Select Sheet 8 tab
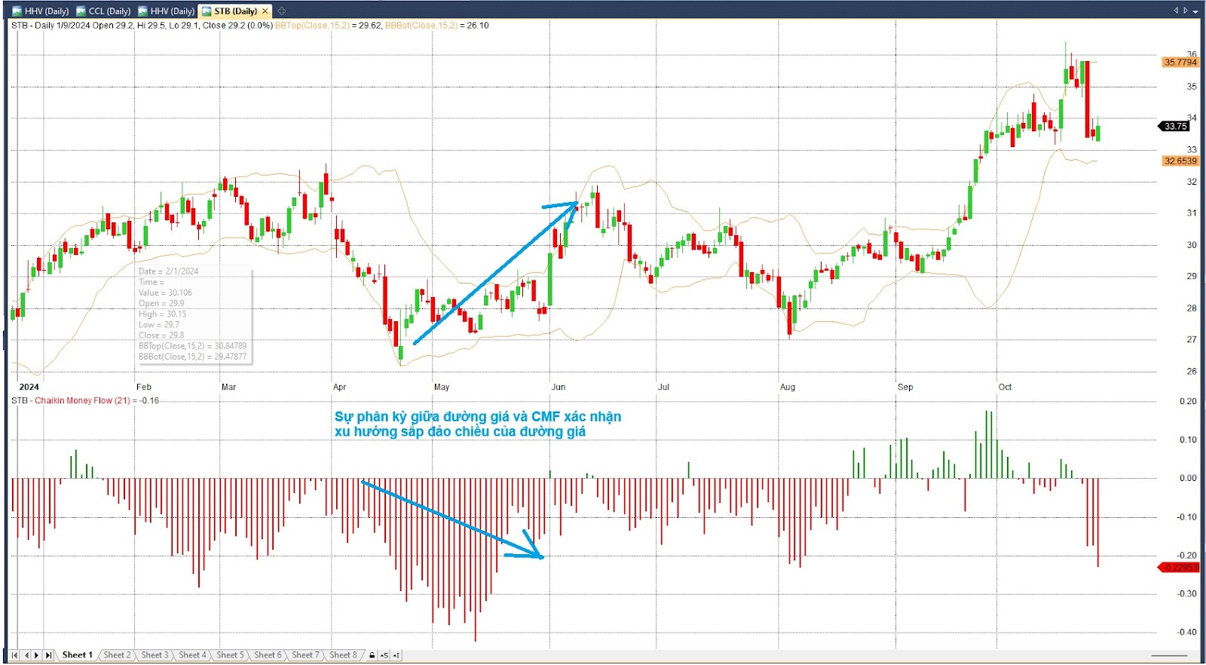This screenshot has height=665, width=1206. (x=343, y=655)
